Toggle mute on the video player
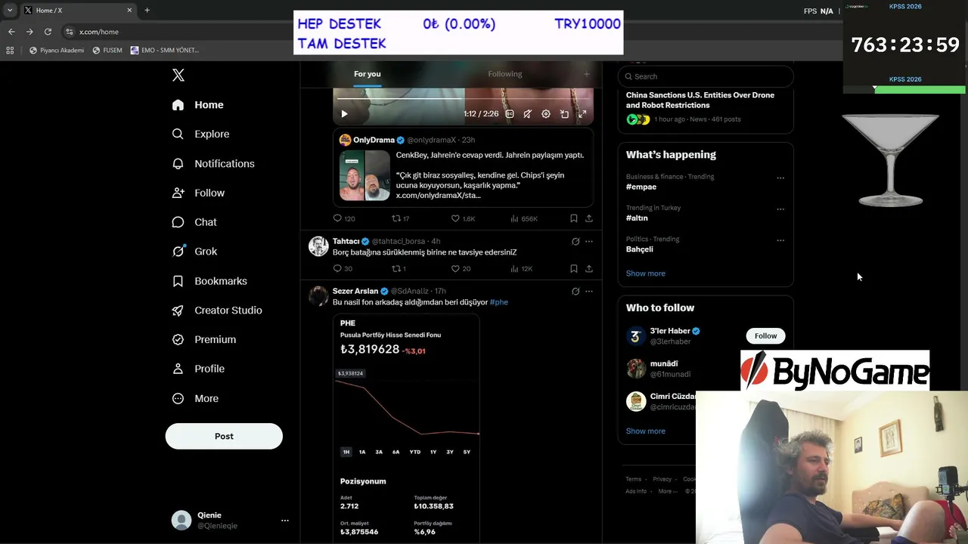Screen dimensions: 968x544 tap(527, 114)
